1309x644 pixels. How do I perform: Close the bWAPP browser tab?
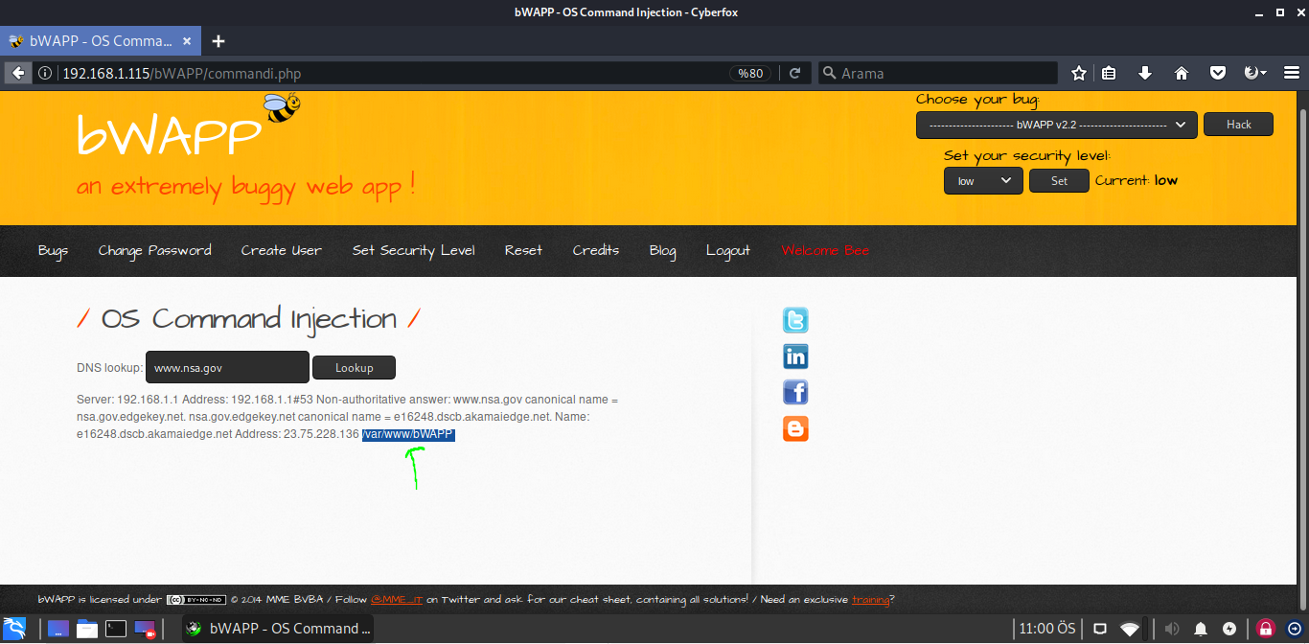pos(187,41)
